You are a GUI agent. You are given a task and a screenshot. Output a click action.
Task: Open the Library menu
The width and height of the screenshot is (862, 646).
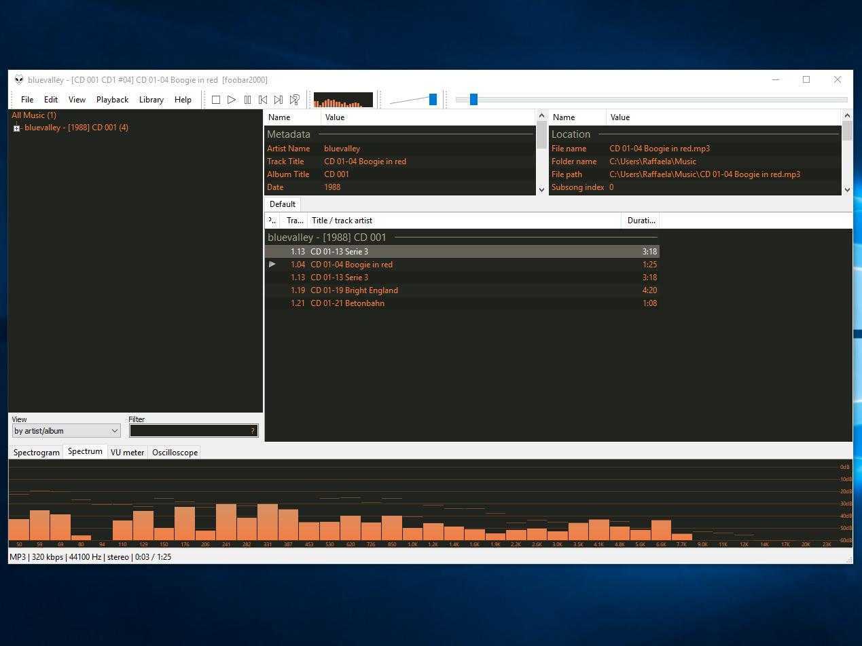point(151,100)
